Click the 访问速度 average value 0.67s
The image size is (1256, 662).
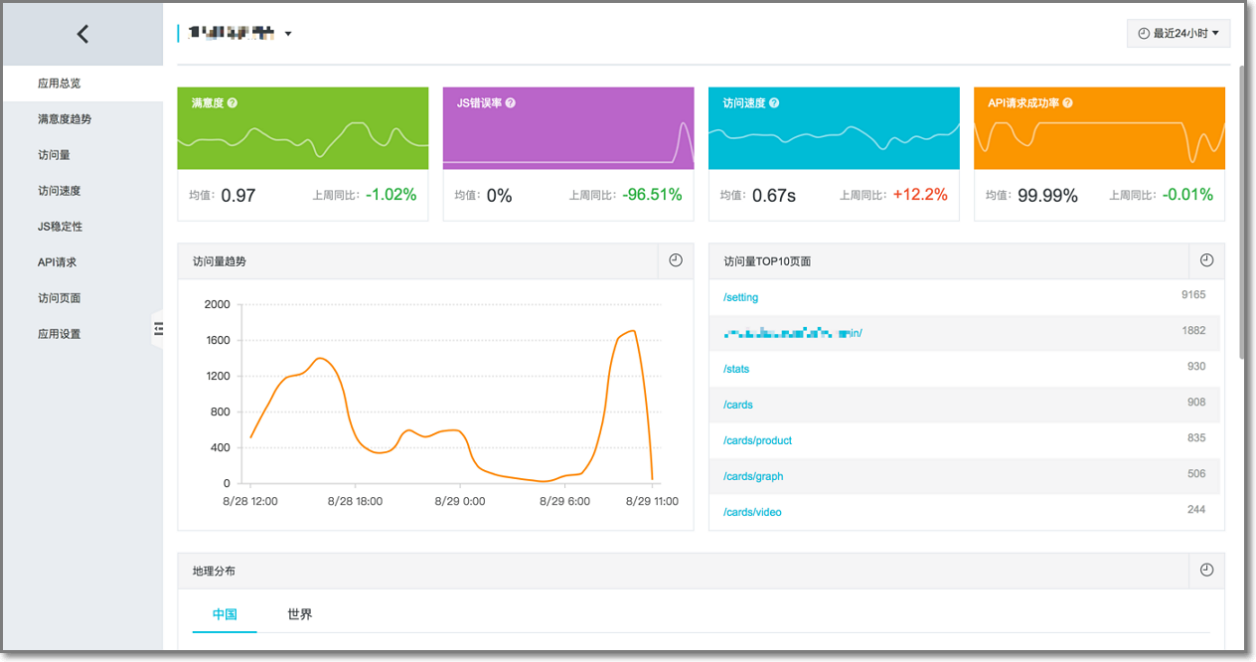[774, 196]
